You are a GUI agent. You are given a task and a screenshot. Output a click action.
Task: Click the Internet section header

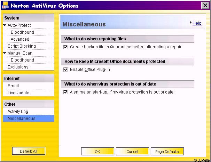29,79
